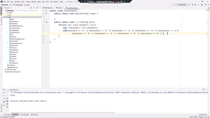Viewport: 210px width, 118px height.
Task: Collapse all nodes in Project panel
Action: click(34, 8)
